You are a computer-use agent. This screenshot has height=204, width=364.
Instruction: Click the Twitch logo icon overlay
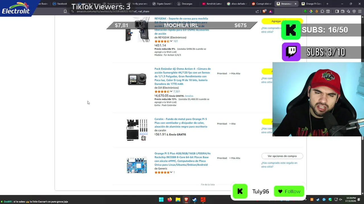291,52
